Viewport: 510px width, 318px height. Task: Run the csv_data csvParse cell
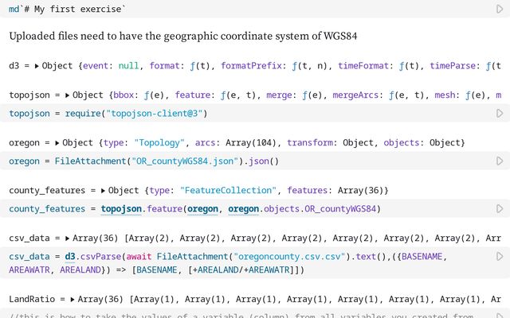[499, 257]
